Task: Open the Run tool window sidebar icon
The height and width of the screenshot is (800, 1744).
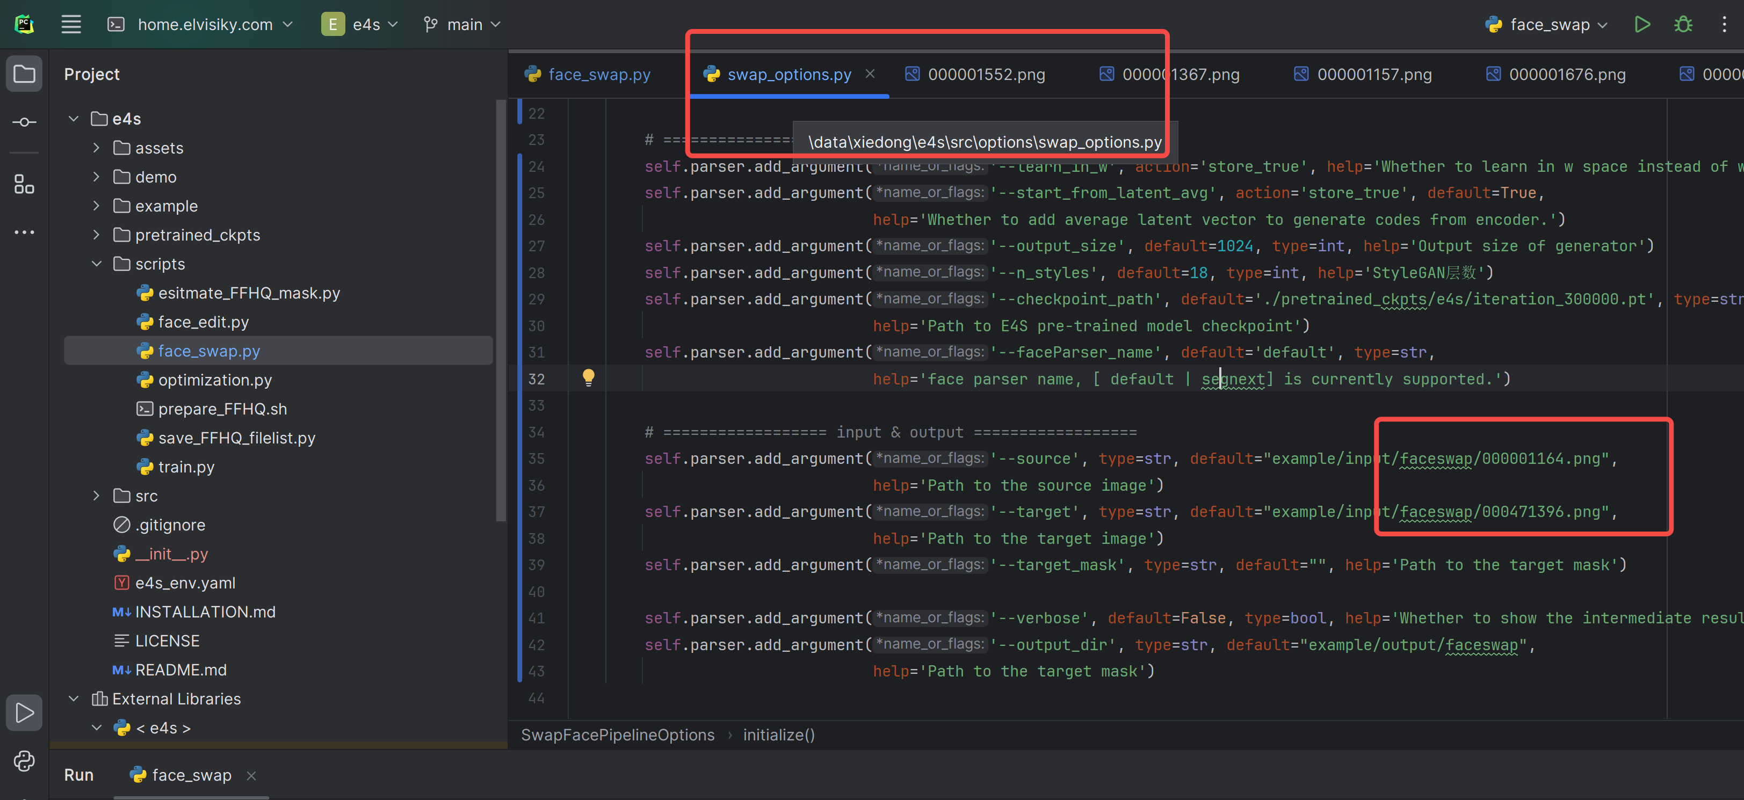Action: click(x=24, y=712)
